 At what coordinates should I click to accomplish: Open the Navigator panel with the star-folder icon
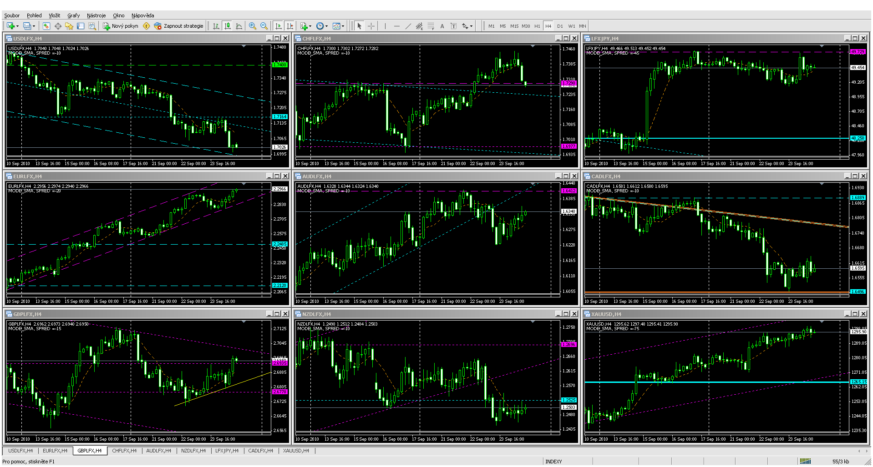69,26
